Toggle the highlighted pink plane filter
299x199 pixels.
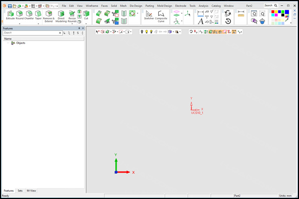(x=224, y=32)
